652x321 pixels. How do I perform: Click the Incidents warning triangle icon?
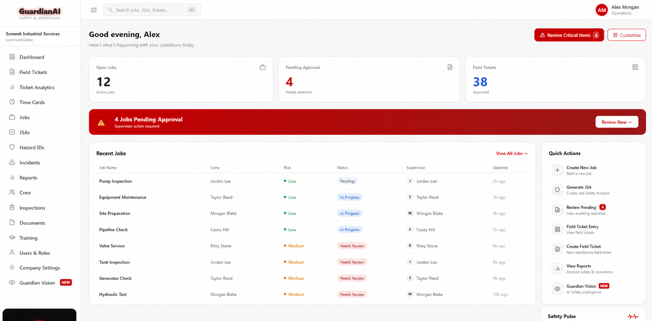12,162
